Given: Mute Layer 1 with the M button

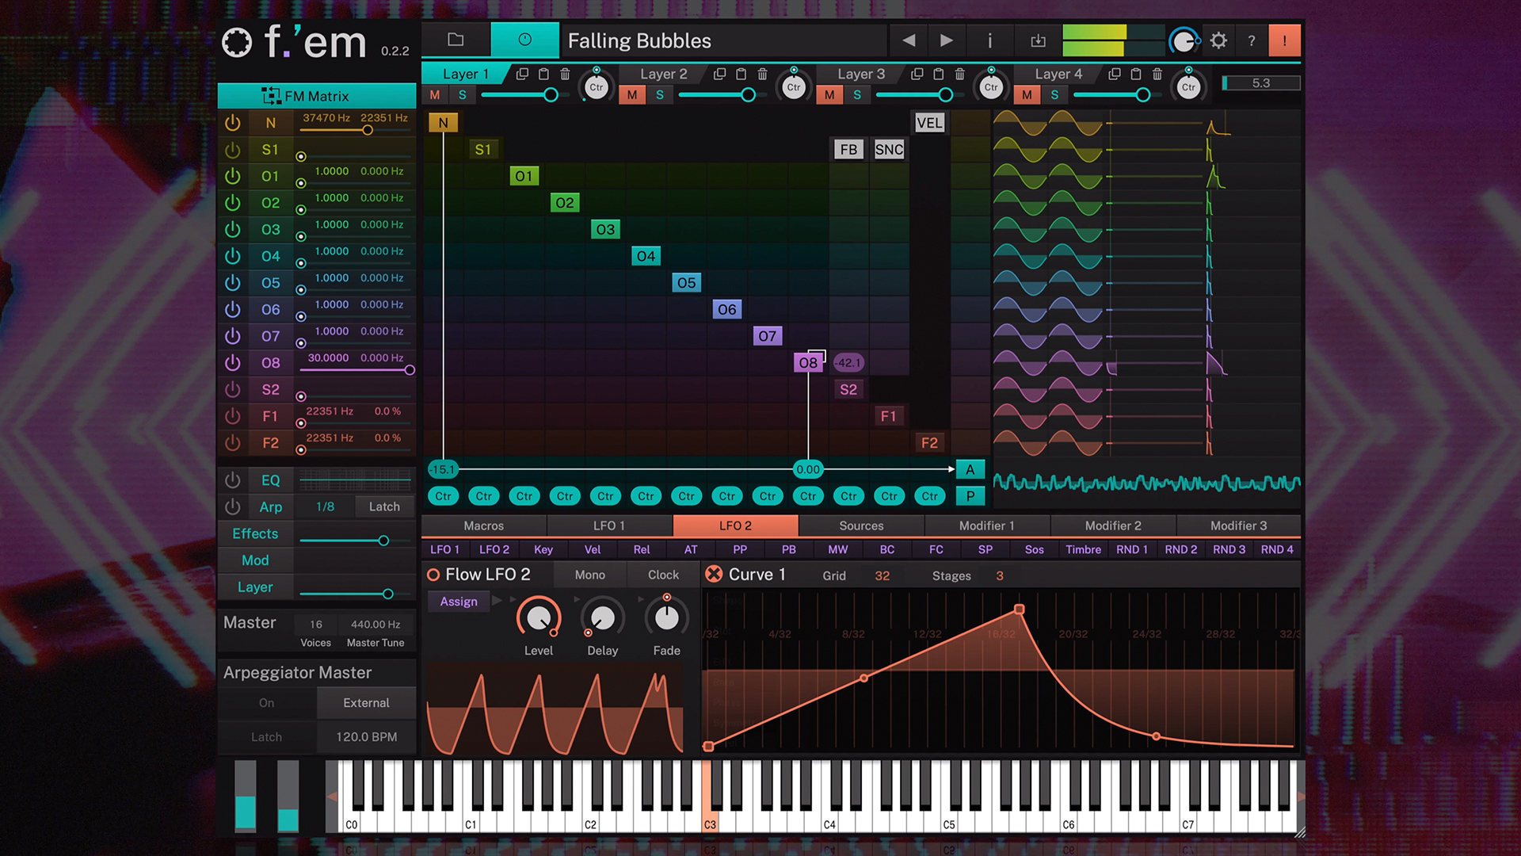Looking at the screenshot, I should tap(435, 95).
